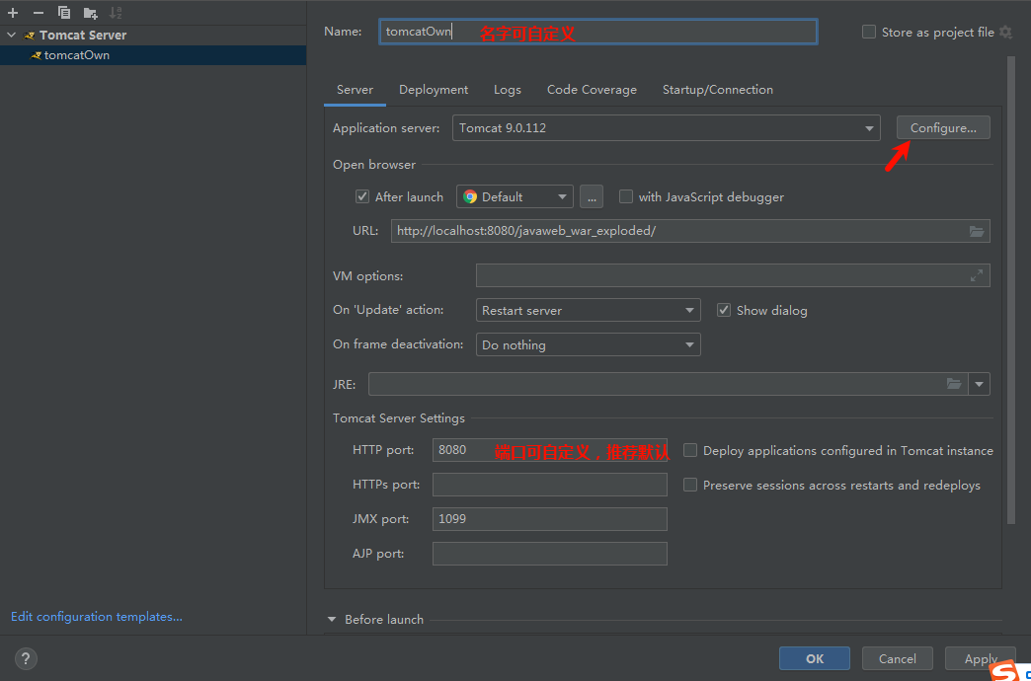Image resolution: width=1031 pixels, height=681 pixels.
Task: Click the HTTPs port field
Action: 550,486
